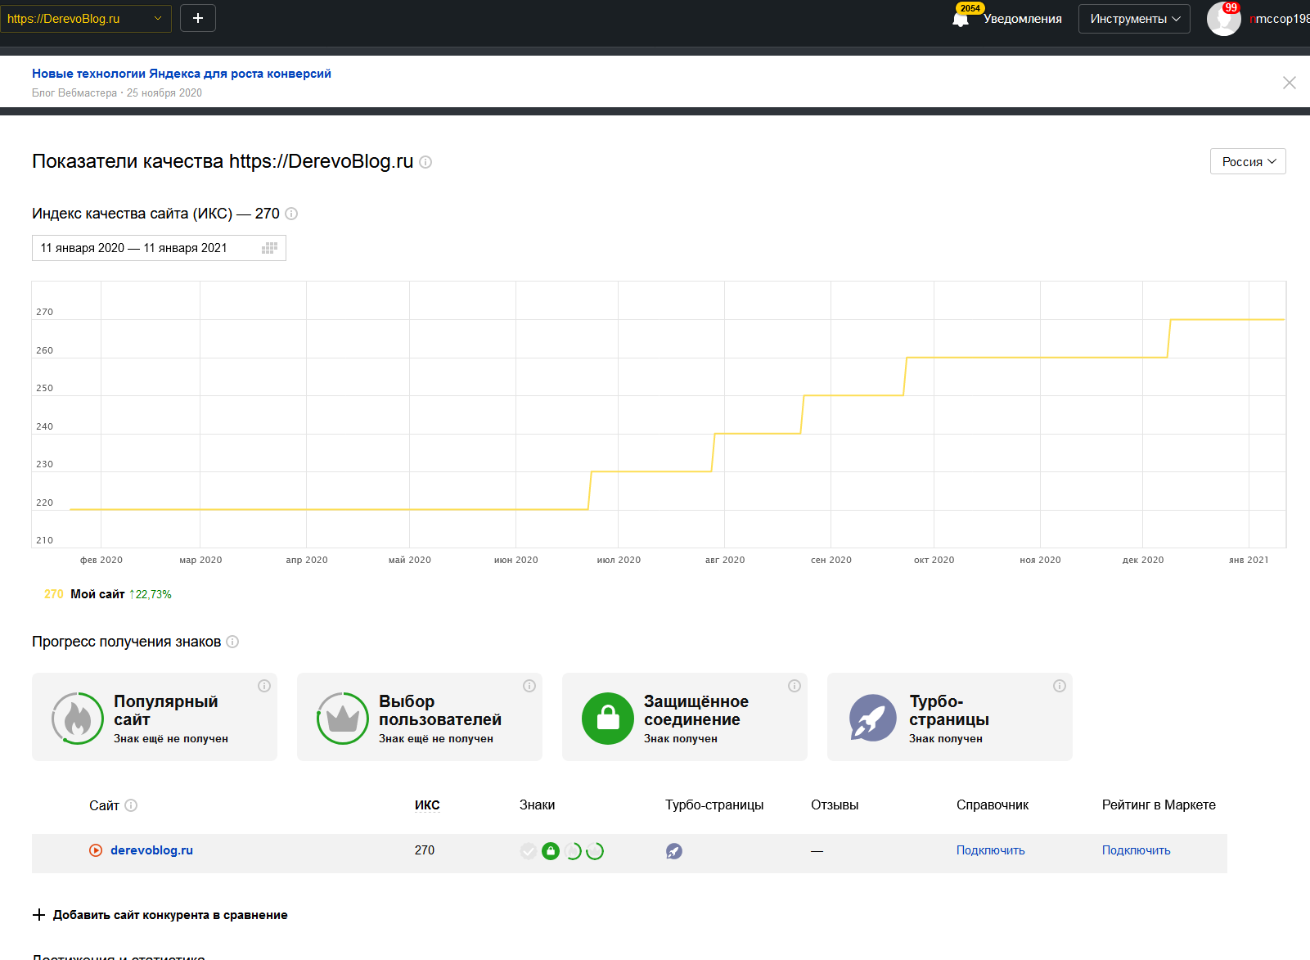Click the green lock Защищённое соединение badge icon
Screen dimensions: 1310x960
tap(607, 719)
